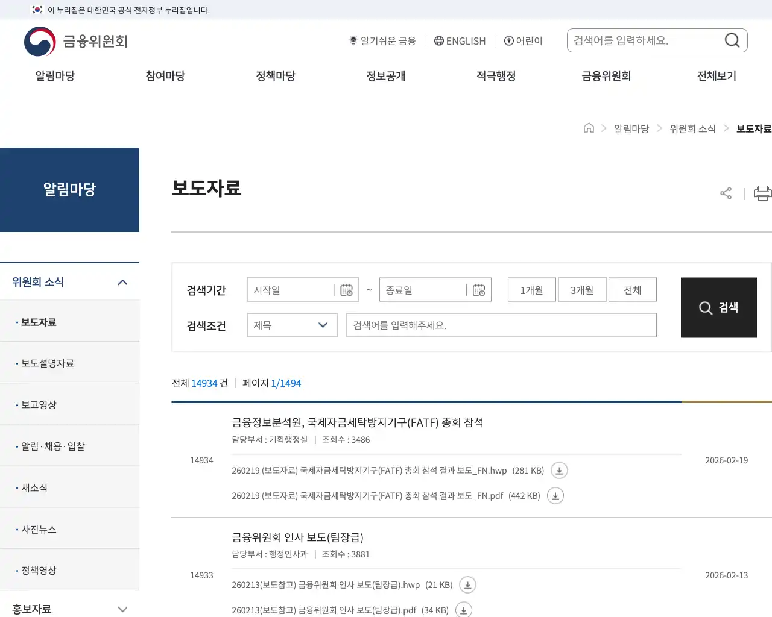Click the 금융위원회 logo emblem
Screen dimensions: 772x617
point(40,42)
